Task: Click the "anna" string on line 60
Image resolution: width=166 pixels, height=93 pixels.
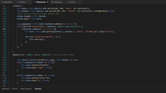Action: 68,9
